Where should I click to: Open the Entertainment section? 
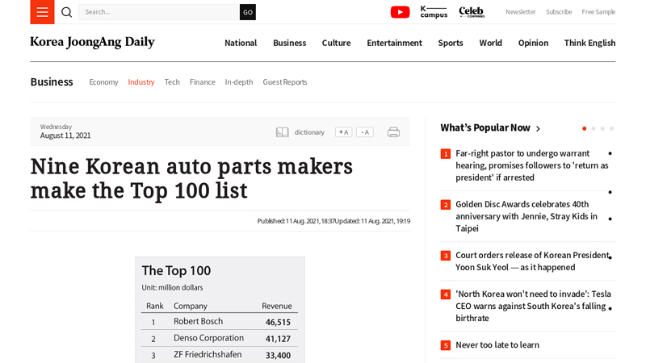click(x=394, y=43)
